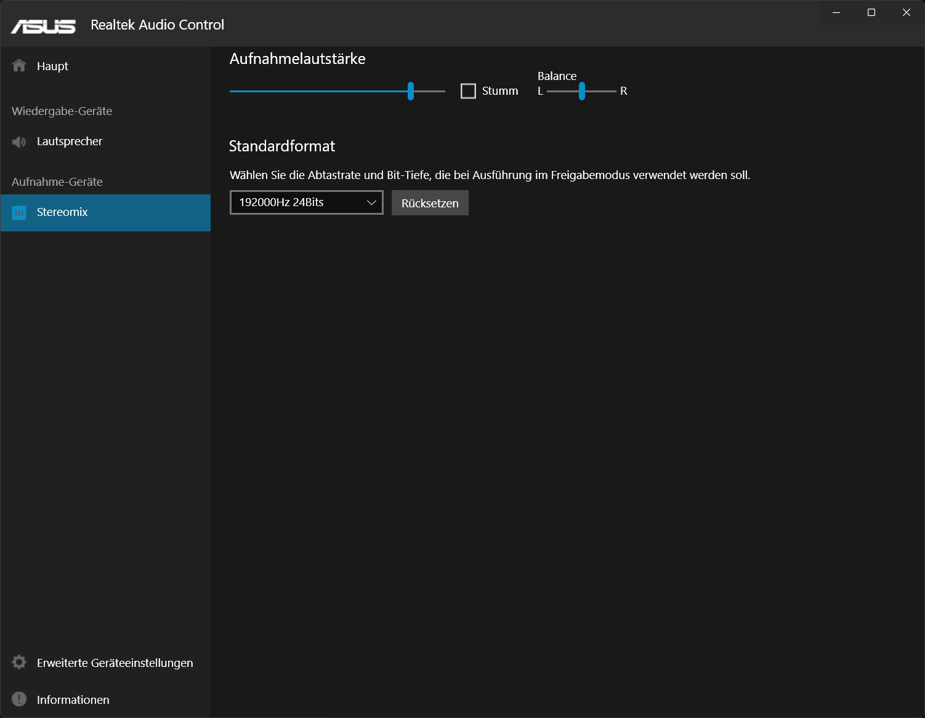Open the Informationen page

pyautogui.click(x=105, y=700)
